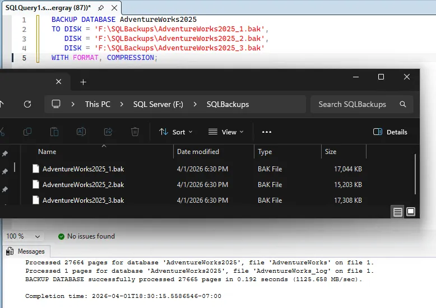Click the file list vertical scrollbar

point(415,174)
